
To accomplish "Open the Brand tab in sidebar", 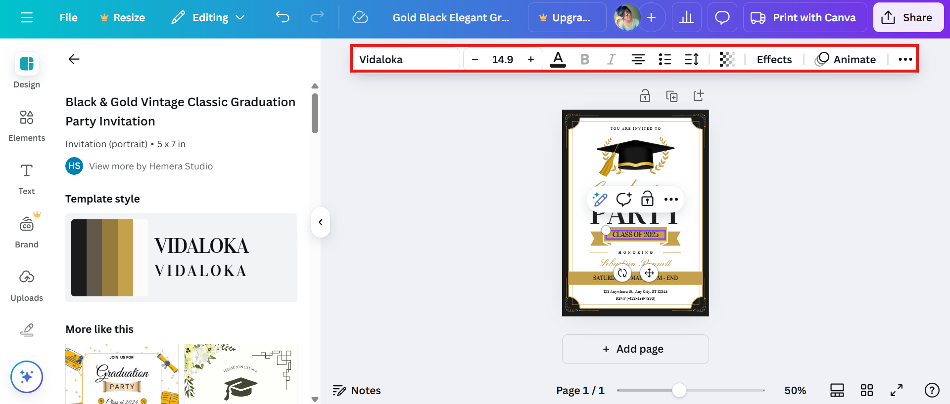I will click(x=27, y=232).
